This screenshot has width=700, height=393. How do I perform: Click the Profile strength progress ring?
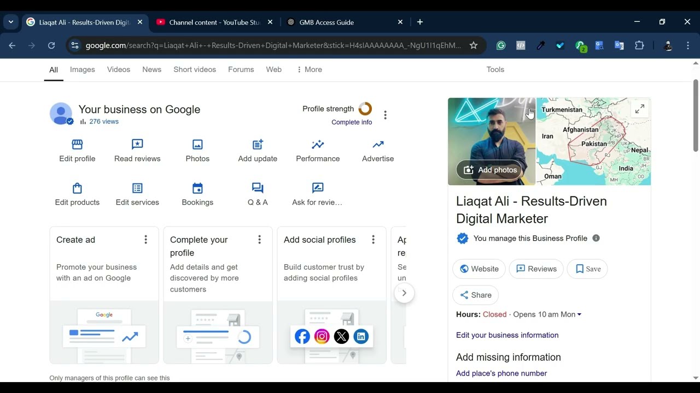click(x=365, y=109)
